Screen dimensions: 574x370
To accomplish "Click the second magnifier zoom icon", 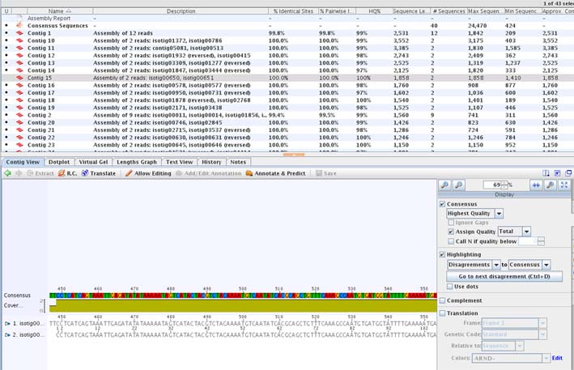I will [x=458, y=185].
